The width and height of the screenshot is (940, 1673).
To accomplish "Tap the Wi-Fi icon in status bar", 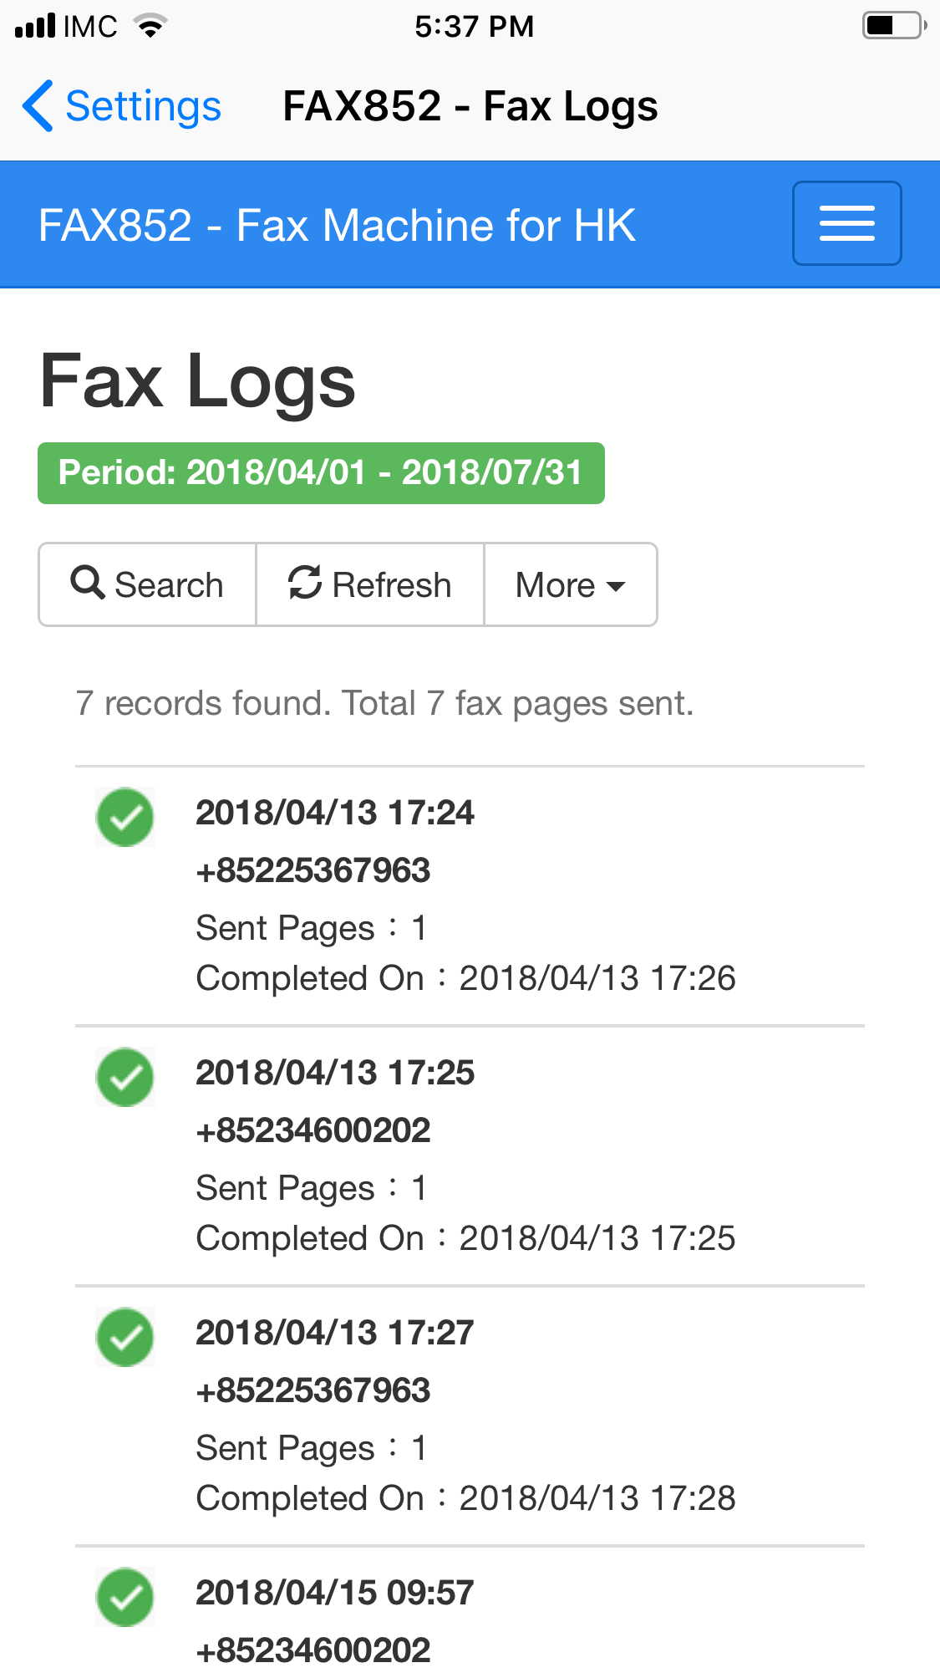I will click(150, 27).
